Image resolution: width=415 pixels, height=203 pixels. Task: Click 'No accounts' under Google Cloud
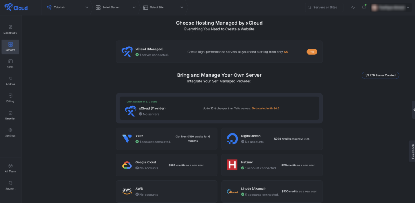(149, 168)
